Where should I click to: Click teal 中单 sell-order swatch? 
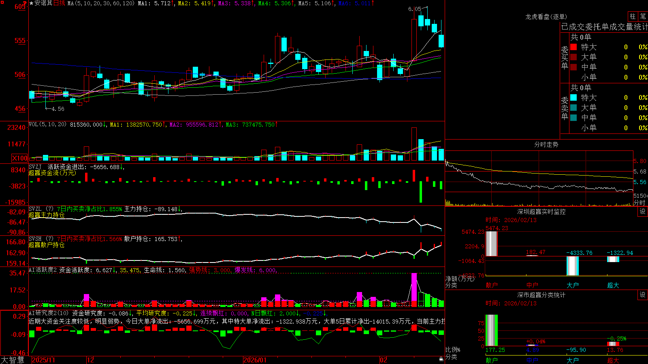click(x=573, y=118)
